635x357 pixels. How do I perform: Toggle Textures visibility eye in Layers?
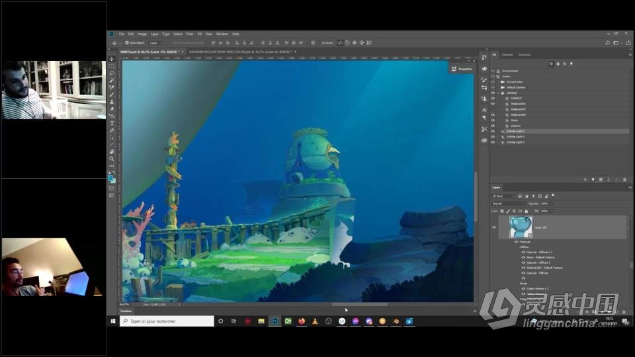[517, 242]
